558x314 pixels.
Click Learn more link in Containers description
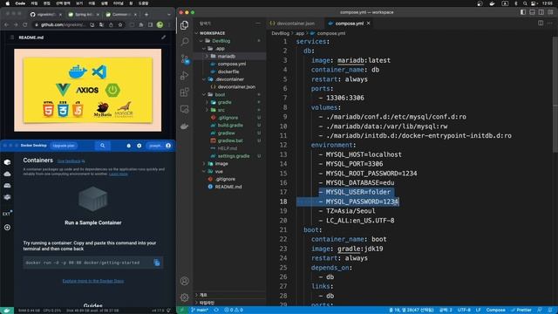tap(119, 174)
